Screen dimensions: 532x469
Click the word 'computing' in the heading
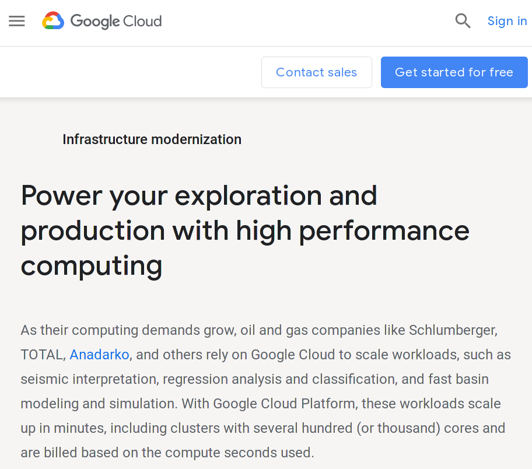pyautogui.click(x=92, y=266)
